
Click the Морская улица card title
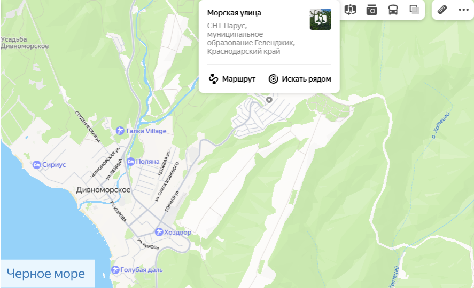pos(234,13)
